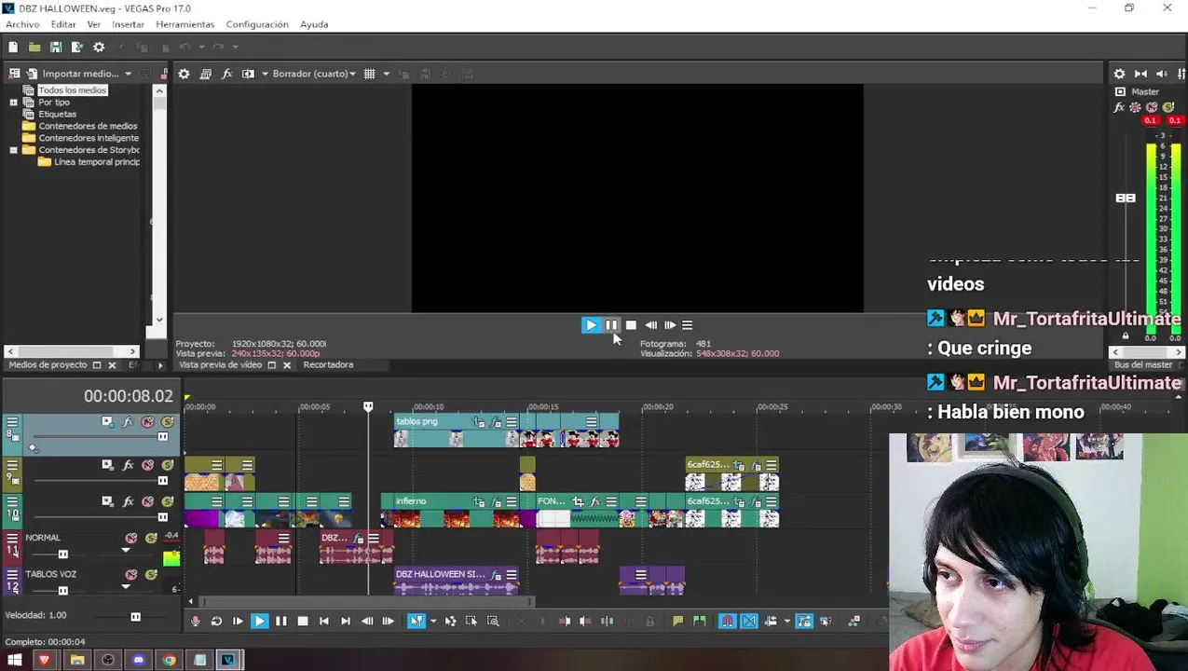This screenshot has height=671, width=1188.
Task: Switch to Recortadora tab
Action: 328,364
